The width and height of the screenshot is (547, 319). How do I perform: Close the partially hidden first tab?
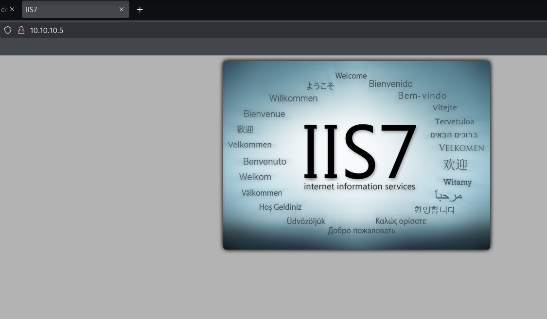12,9
